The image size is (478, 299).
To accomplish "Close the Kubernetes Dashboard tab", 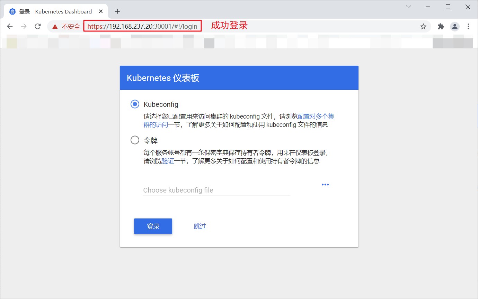I will pyautogui.click(x=101, y=11).
